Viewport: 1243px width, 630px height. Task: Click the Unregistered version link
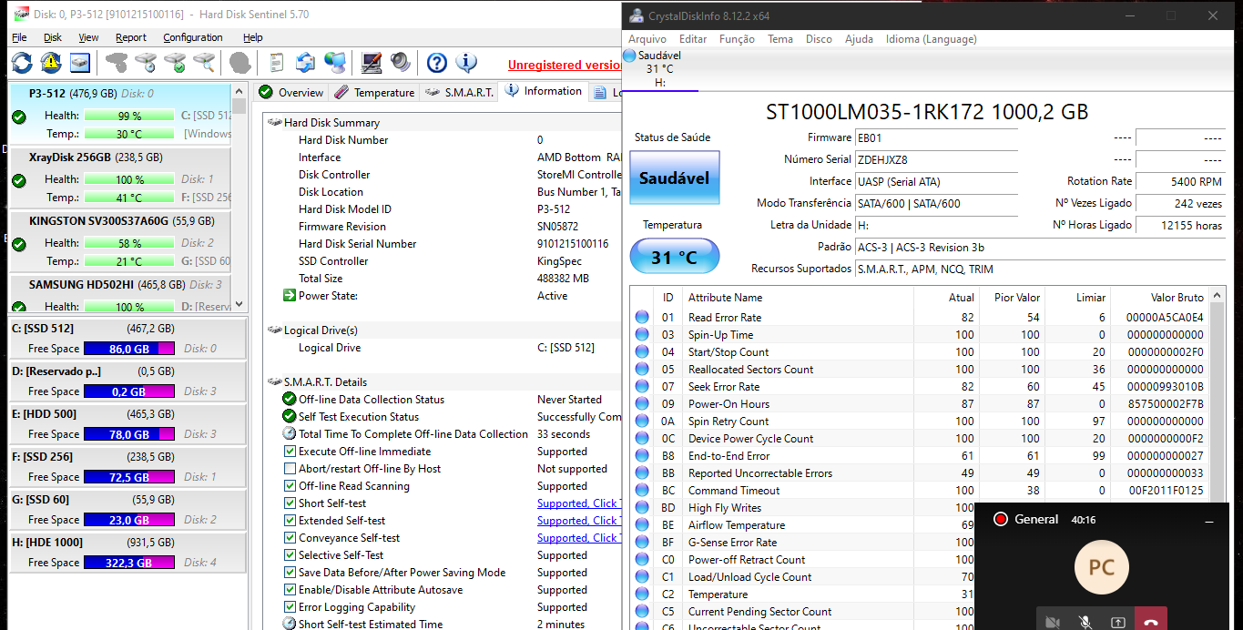pos(565,65)
